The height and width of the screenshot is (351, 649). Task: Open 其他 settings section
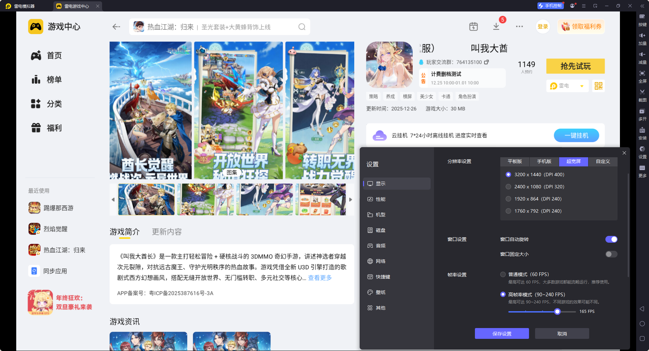(x=397, y=308)
